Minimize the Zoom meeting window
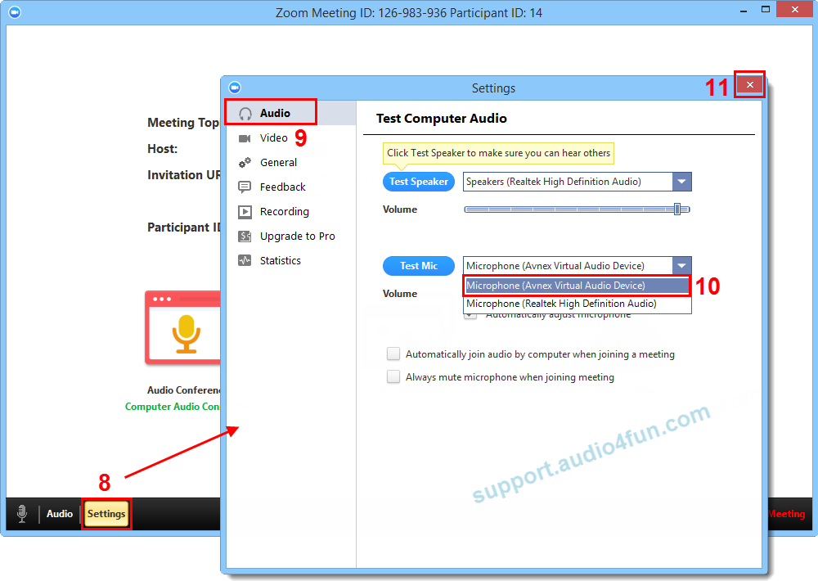Image resolution: width=818 pixels, height=581 pixels. click(744, 11)
